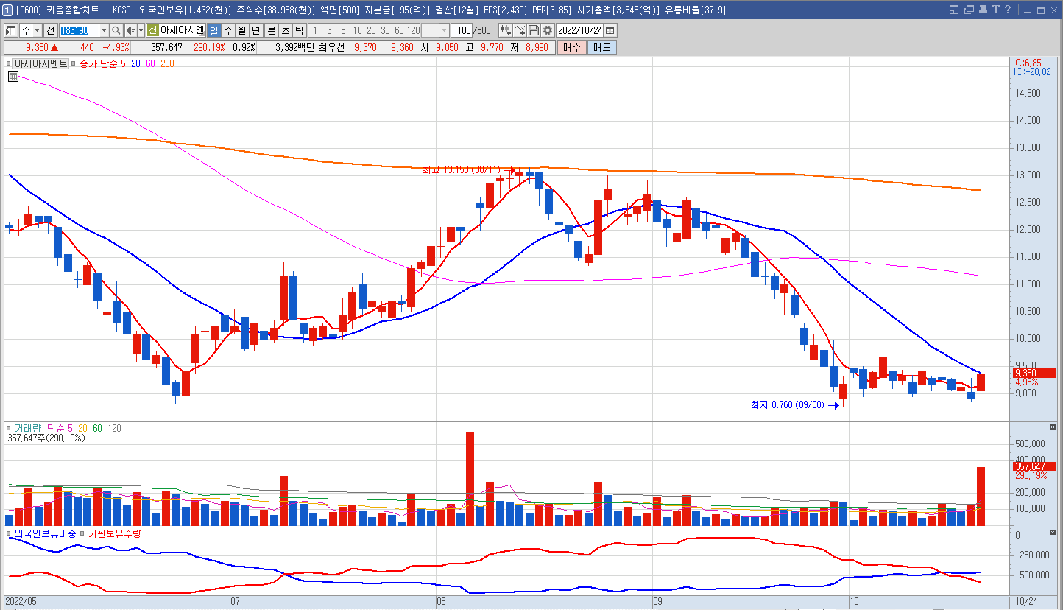Click the candle count field 100
1063x610 pixels.
[x=462, y=30]
